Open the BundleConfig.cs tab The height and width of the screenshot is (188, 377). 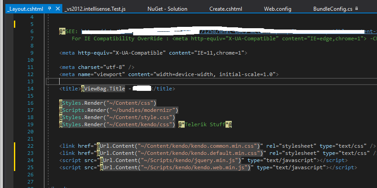click(333, 9)
